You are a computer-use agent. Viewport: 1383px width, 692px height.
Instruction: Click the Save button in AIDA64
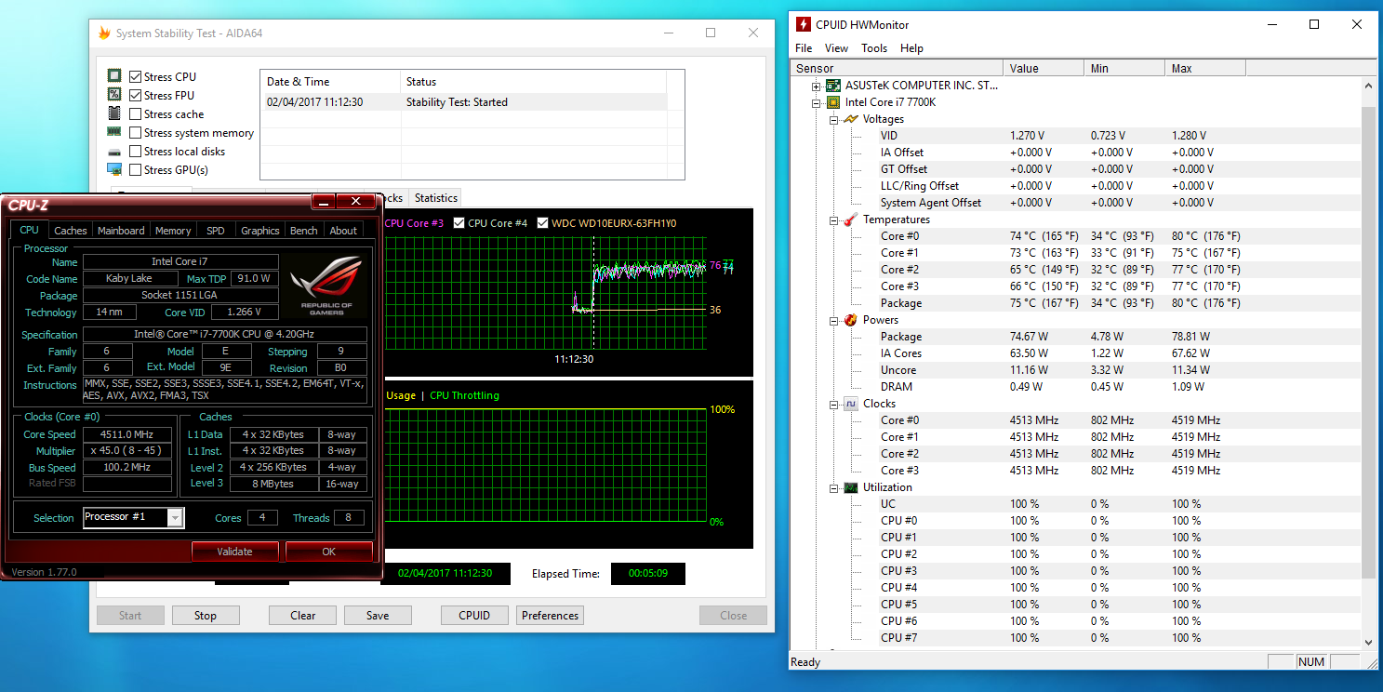[378, 615]
